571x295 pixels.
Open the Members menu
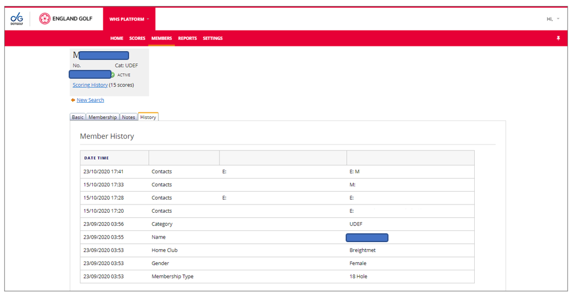pos(162,38)
